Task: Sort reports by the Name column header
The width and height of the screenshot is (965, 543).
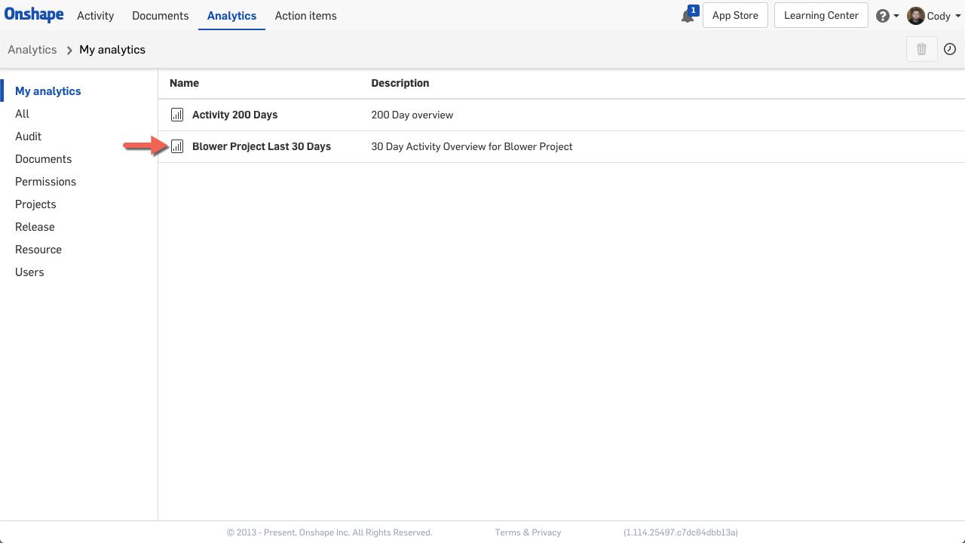Action: click(x=184, y=83)
